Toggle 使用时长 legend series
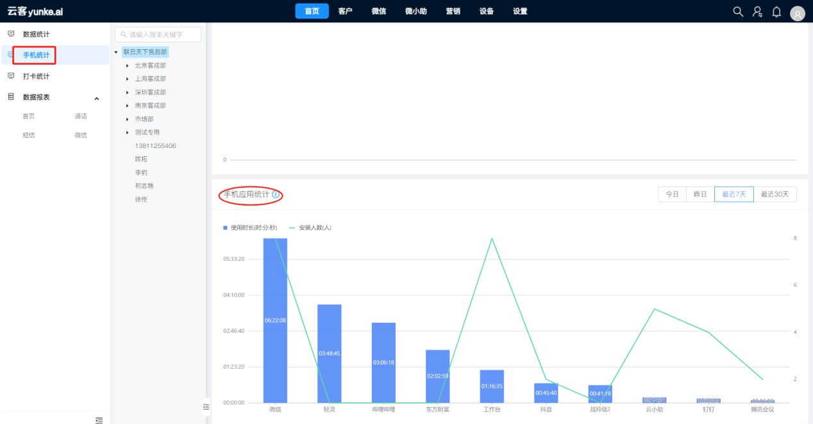Image resolution: width=813 pixels, height=424 pixels. point(250,227)
